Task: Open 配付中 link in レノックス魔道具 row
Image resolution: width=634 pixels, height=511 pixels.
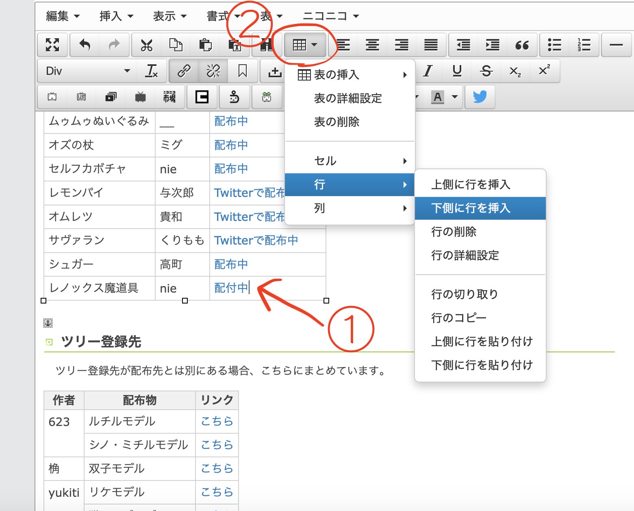Action: [x=231, y=288]
